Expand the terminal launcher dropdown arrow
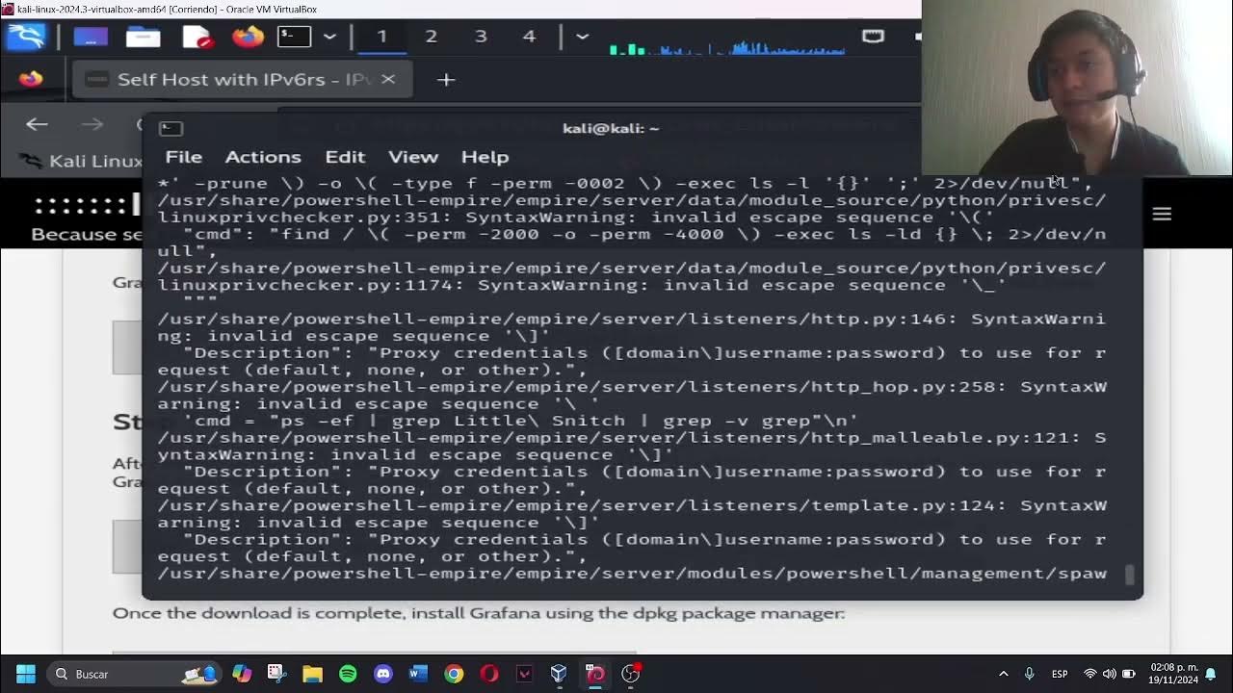Image resolution: width=1233 pixels, height=693 pixels. (329, 37)
